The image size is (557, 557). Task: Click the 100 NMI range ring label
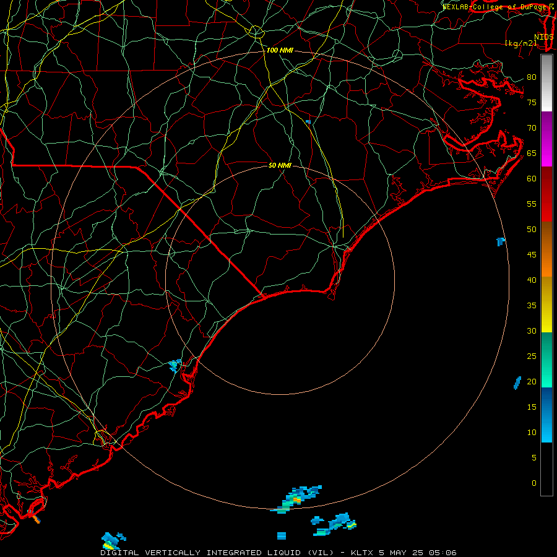click(280, 51)
